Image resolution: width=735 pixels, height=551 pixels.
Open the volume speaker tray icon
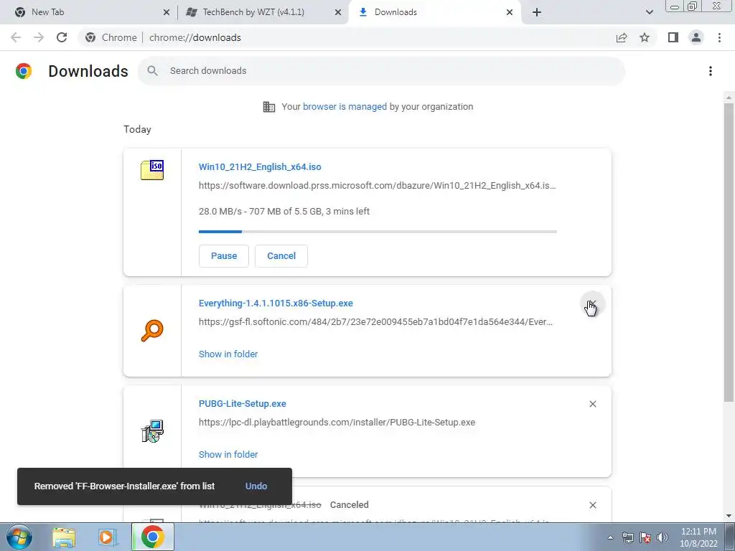pos(663,537)
